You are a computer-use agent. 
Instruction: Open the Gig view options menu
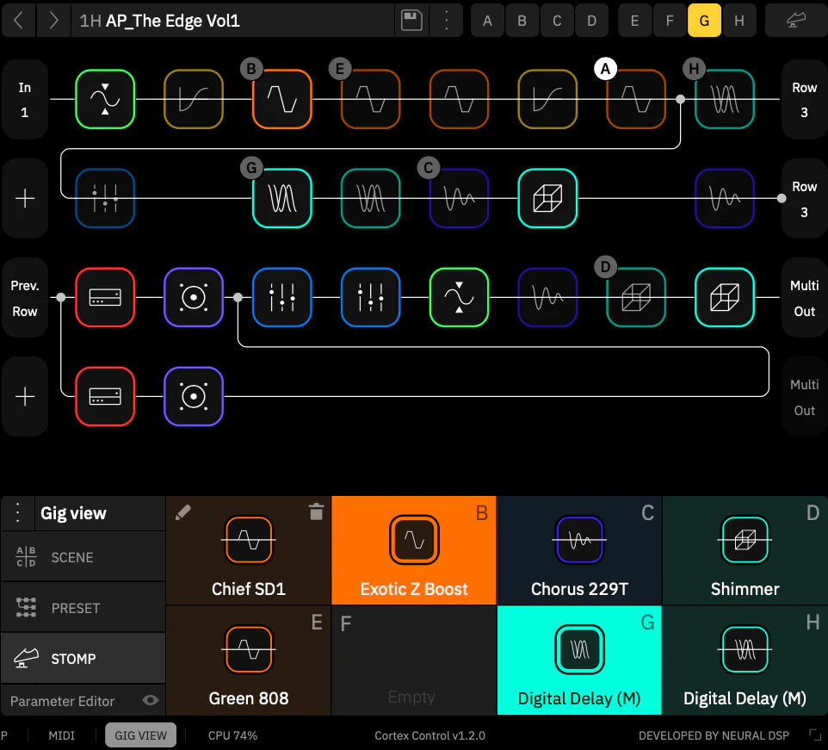(17, 512)
